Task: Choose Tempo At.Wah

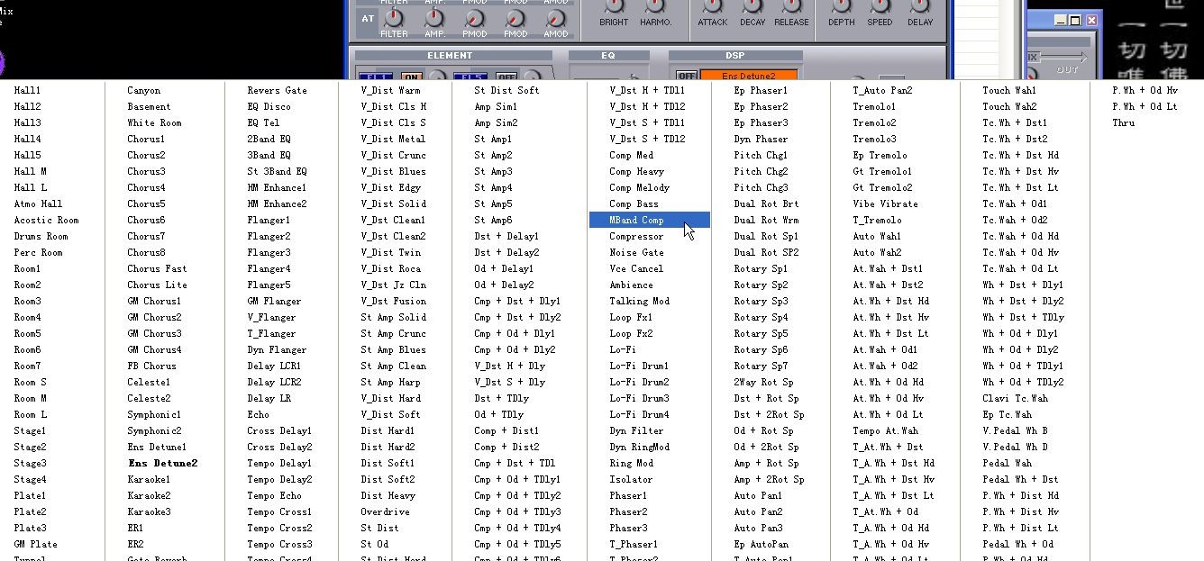Action: coord(885,430)
